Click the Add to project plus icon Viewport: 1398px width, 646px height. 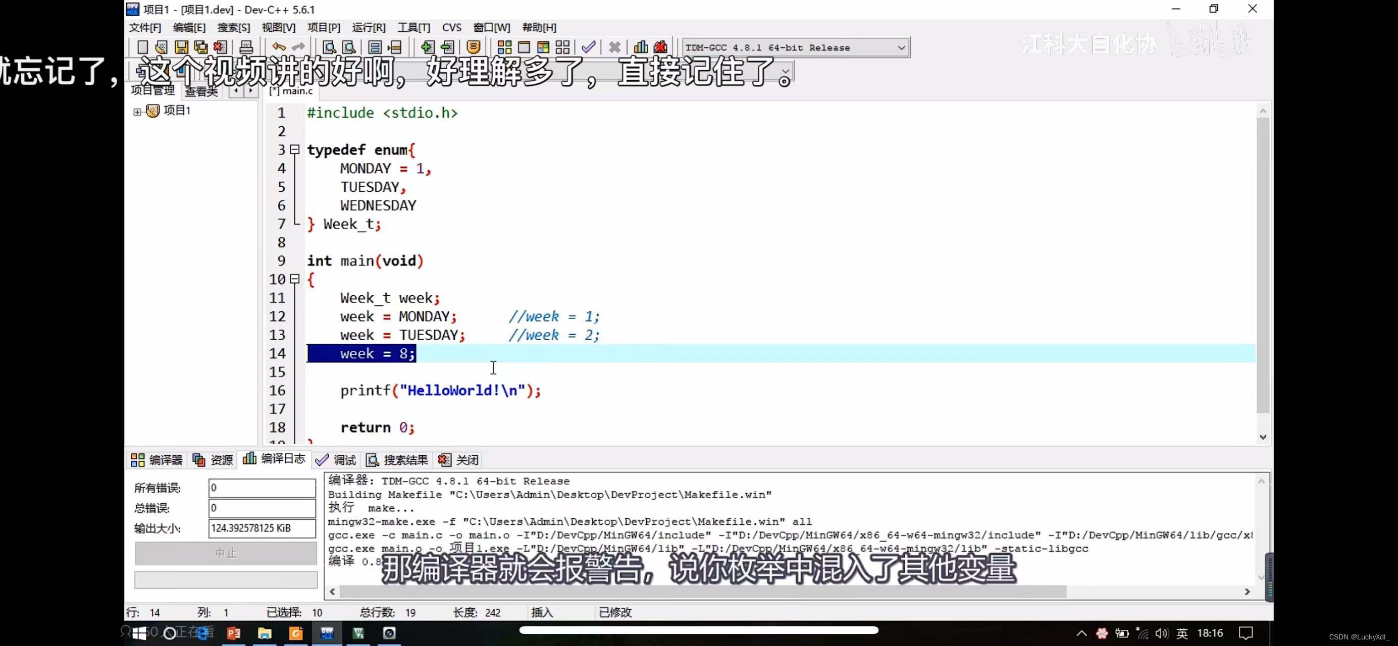click(x=427, y=47)
